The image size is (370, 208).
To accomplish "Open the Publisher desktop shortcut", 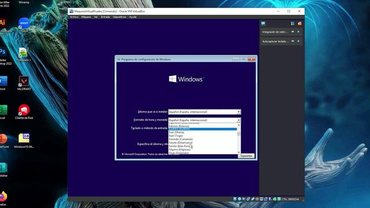I will click(3, 169).
